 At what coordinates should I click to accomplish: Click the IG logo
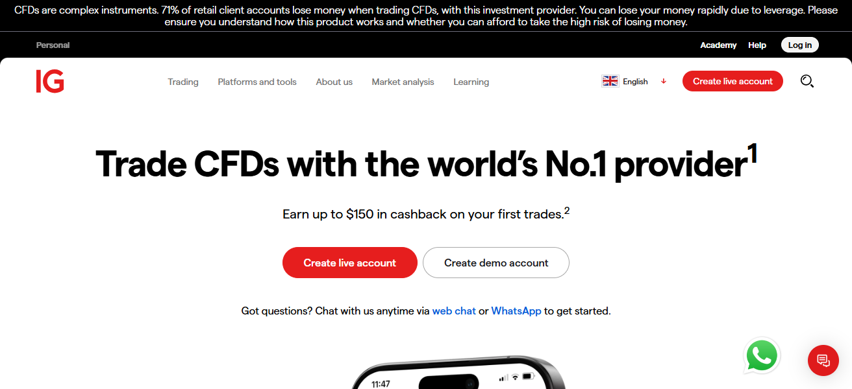pos(50,81)
